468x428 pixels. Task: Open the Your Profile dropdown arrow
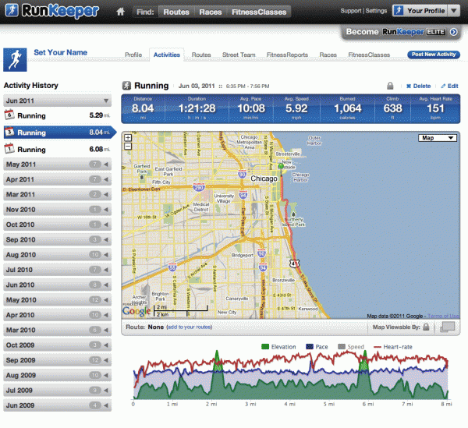point(454,11)
